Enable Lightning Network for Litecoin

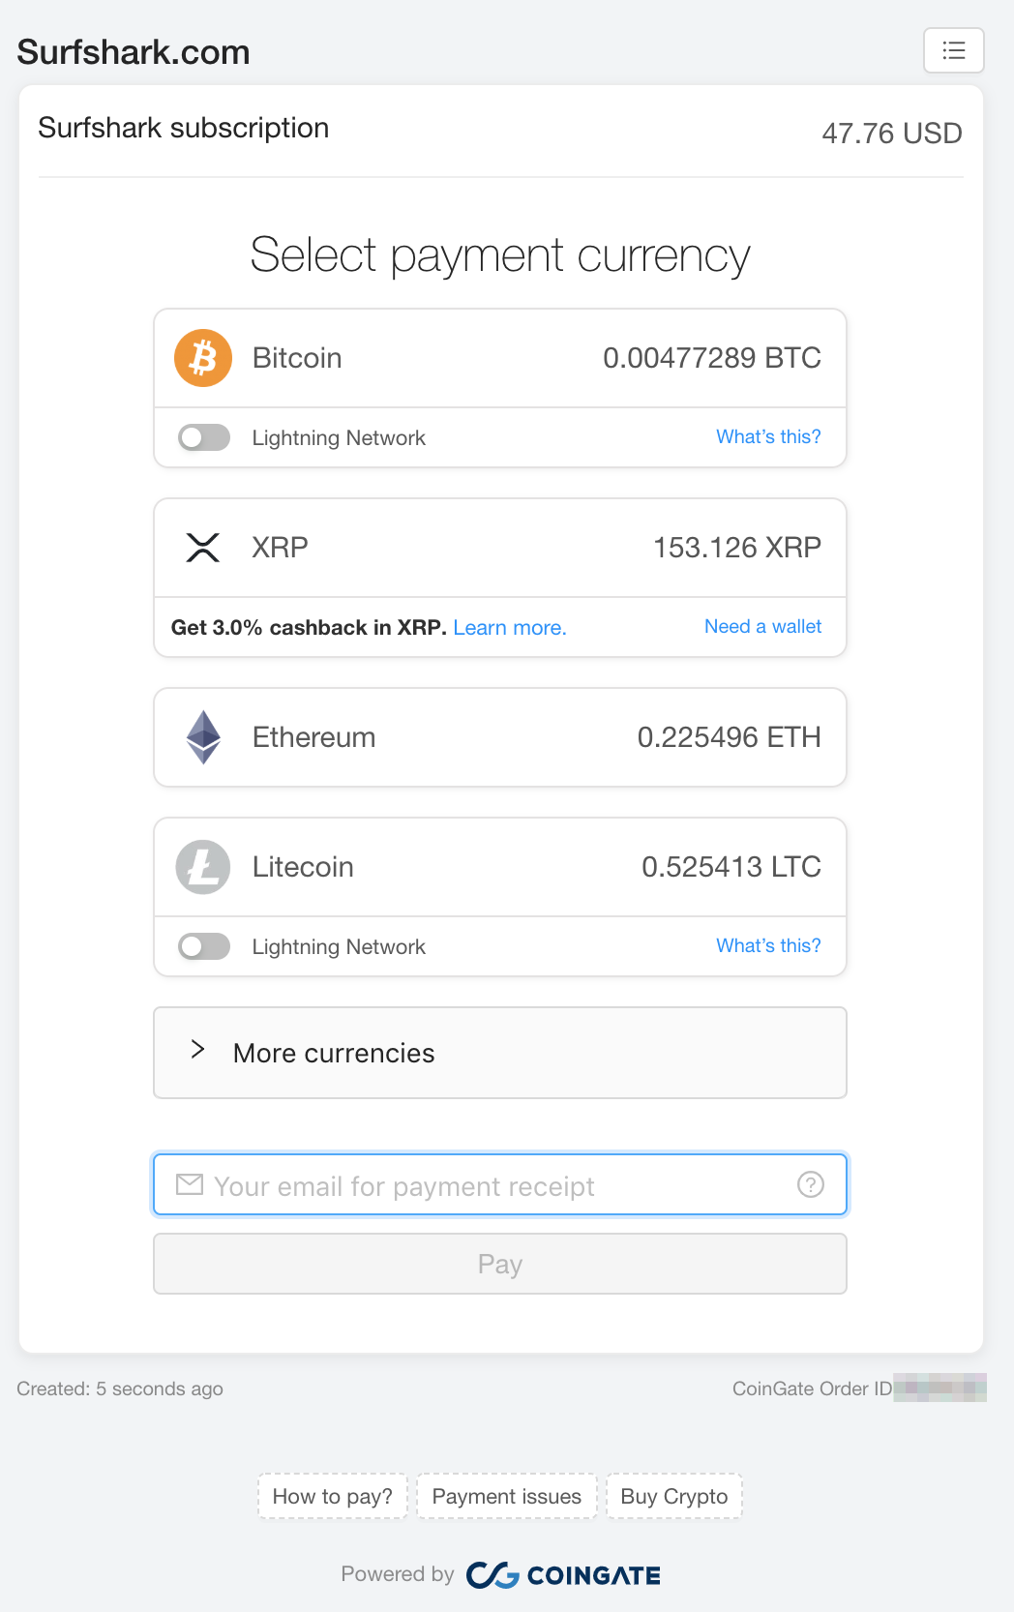(204, 946)
